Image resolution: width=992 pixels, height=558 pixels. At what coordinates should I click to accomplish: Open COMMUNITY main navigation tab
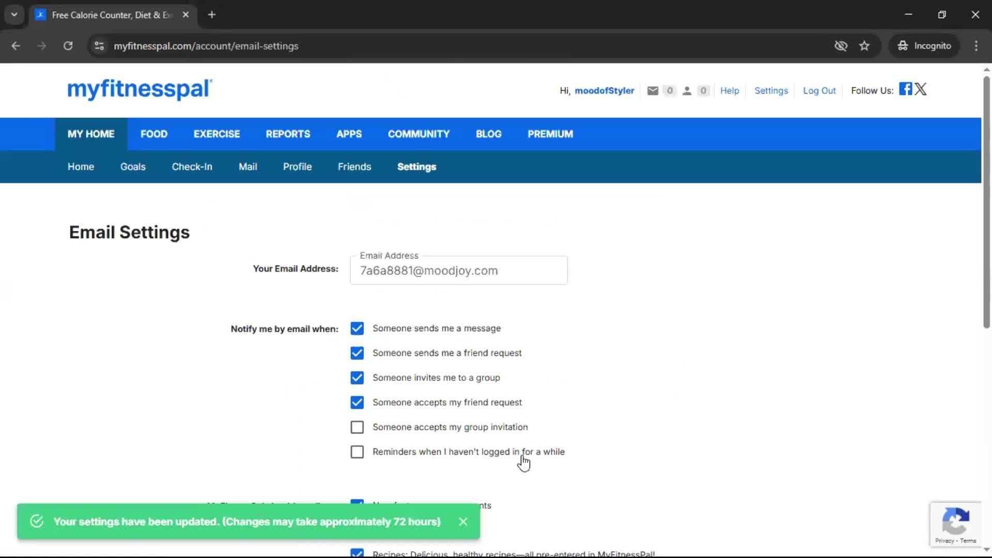click(x=419, y=134)
